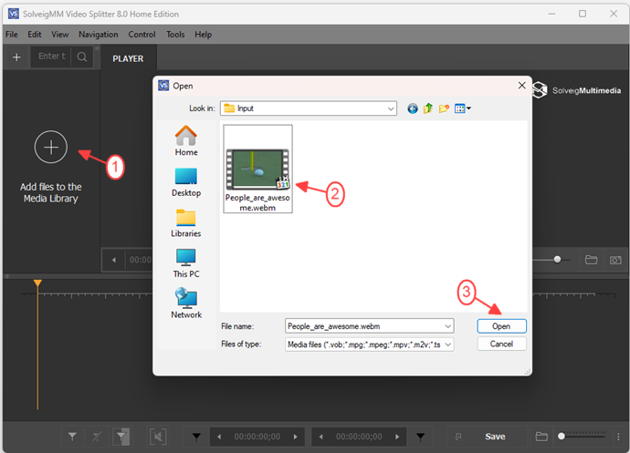Open the View Menu layout options
This screenshot has width=630, height=453.
click(462, 108)
